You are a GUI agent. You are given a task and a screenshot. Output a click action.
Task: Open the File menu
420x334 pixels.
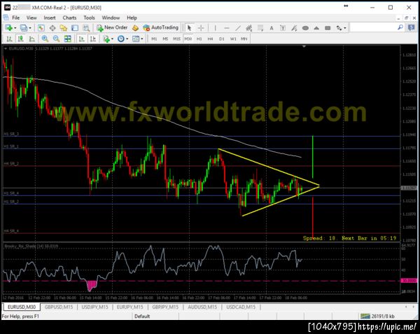click(16, 18)
